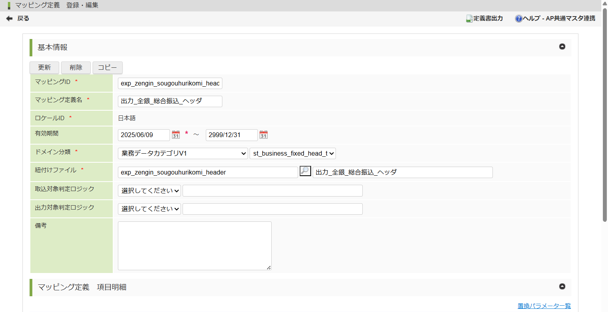Click the マッピング定義名 input field
608x312 pixels.
pos(170,101)
